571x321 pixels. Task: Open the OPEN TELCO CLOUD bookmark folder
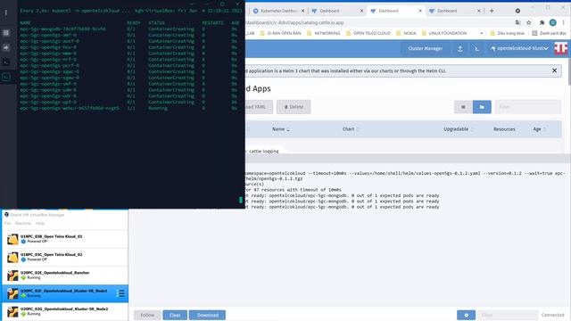[x=368, y=33]
